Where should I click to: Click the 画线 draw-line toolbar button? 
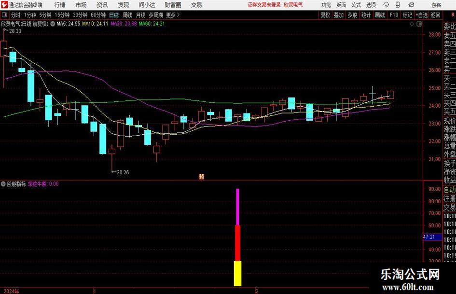pos(380,15)
